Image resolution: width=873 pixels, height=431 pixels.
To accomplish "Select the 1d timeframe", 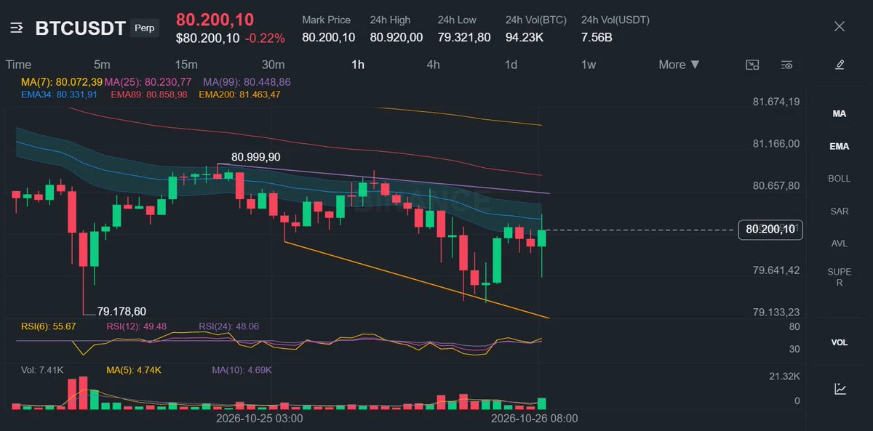I will point(511,65).
